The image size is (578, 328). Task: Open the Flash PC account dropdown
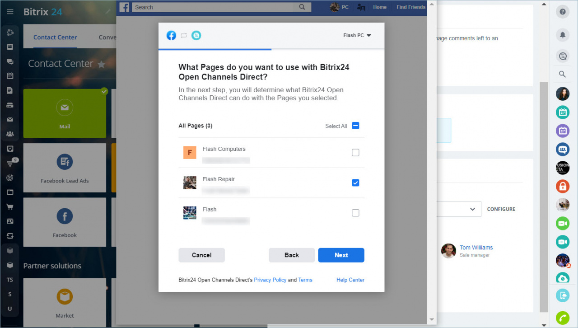(x=357, y=35)
